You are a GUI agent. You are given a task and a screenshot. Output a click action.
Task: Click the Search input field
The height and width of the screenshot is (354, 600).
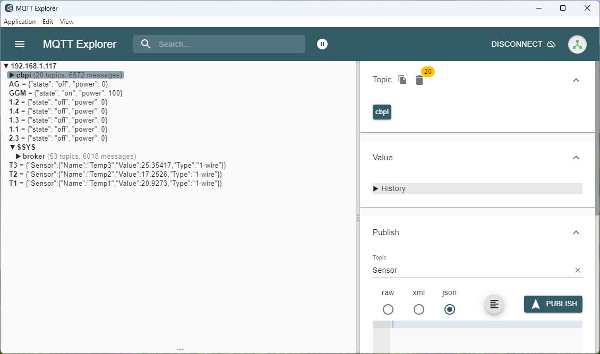pyautogui.click(x=228, y=44)
